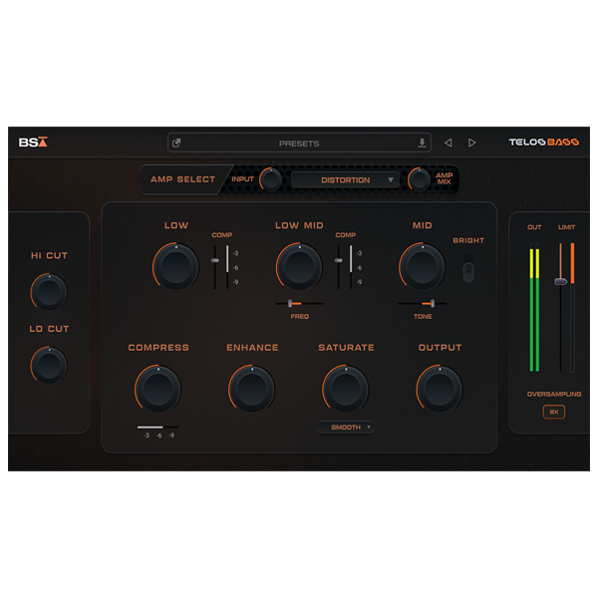The width and height of the screenshot is (598, 598).
Task: Click the preset open icon in presets bar
Action: [x=177, y=144]
